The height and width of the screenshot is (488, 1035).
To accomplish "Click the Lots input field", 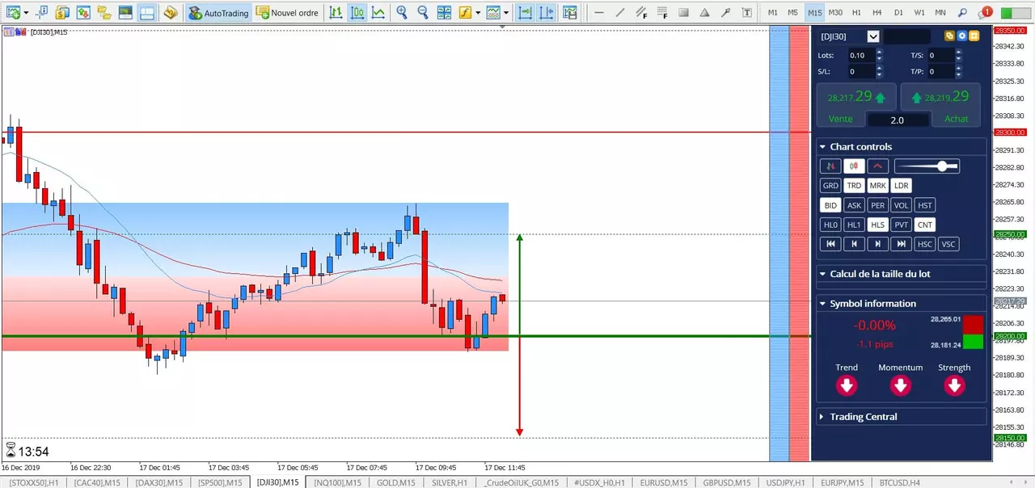I will coord(861,55).
